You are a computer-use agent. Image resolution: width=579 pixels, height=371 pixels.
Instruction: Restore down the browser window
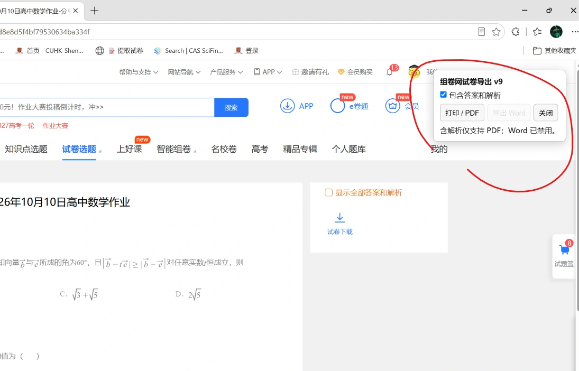point(549,11)
